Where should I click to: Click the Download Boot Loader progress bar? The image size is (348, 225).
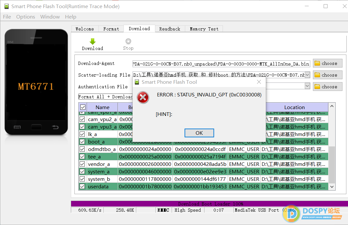pyautogui.click(x=209, y=204)
